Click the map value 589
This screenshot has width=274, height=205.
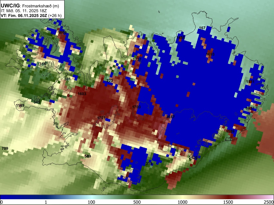88,156
